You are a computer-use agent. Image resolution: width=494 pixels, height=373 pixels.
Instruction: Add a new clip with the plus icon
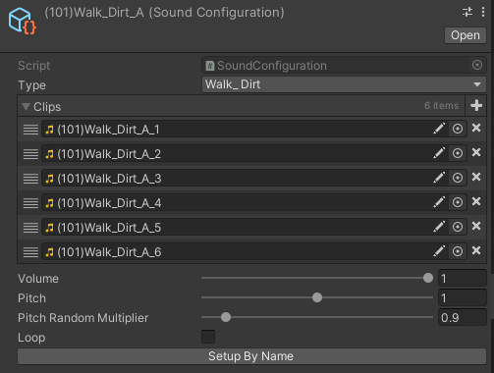476,105
